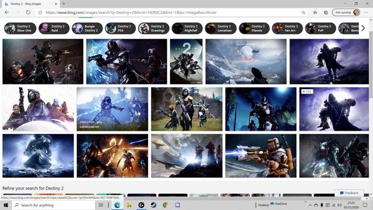The height and width of the screenshot is (210, 373).
Task: Show more suggestion chips with right chevron
Action: click(363, 29)
